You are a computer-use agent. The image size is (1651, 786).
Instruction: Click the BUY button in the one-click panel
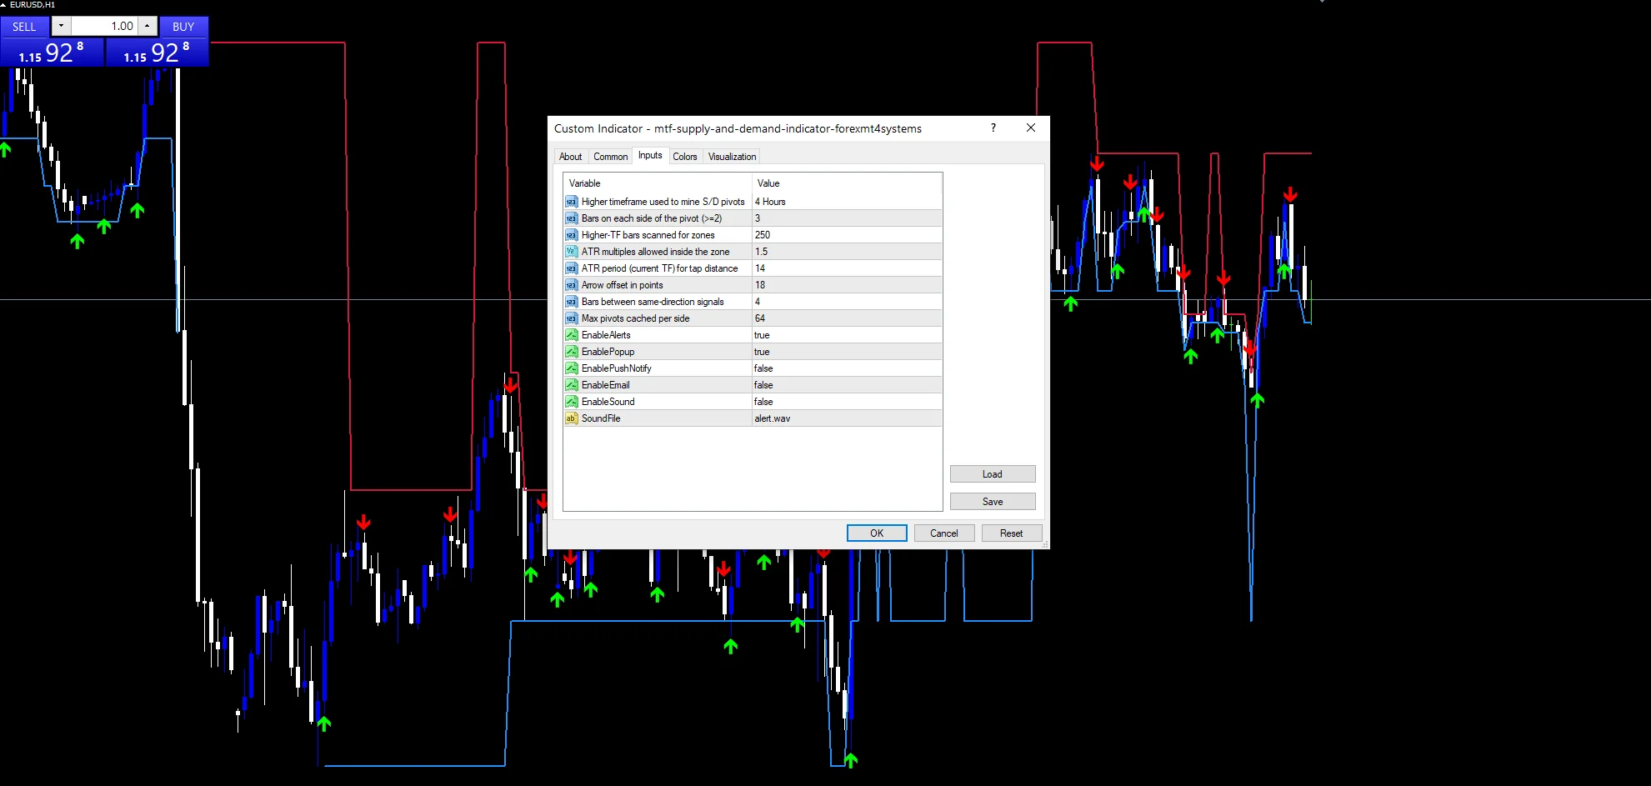pyautogui.click(x=183, y=27)
